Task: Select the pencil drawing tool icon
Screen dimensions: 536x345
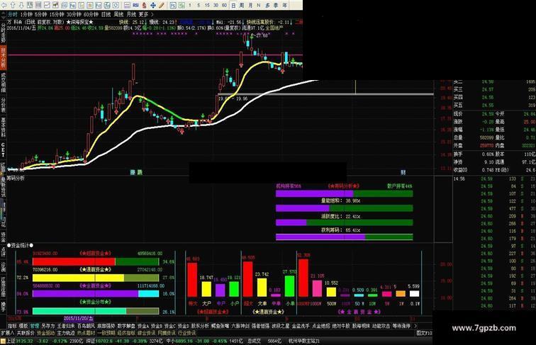Action: pyautogui.click(x=162, y=6)
